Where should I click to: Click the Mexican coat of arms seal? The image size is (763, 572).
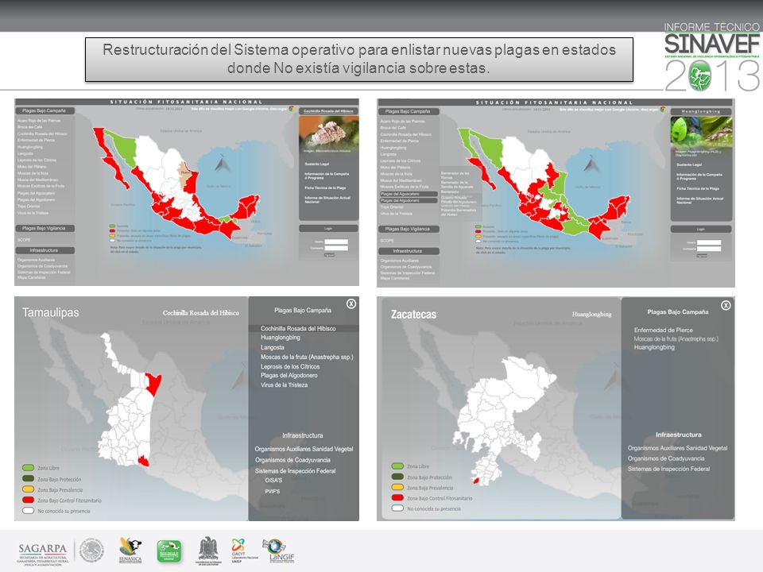91,551
